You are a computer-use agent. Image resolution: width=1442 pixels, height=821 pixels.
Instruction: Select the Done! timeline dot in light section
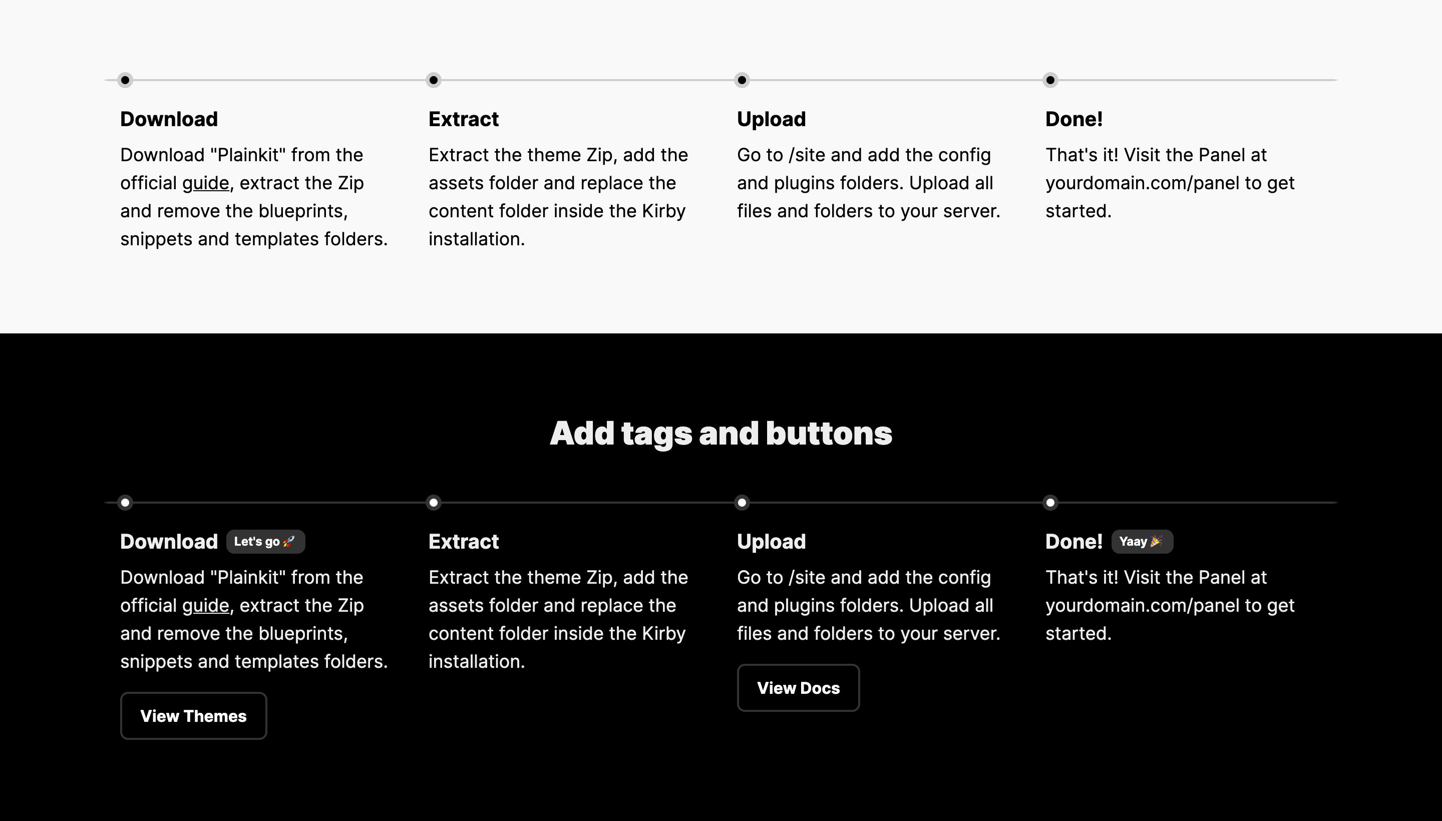click(x=1050, y=80)
